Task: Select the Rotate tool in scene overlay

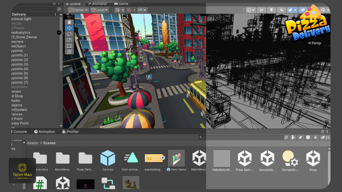Action: click(x=69, y=34)
